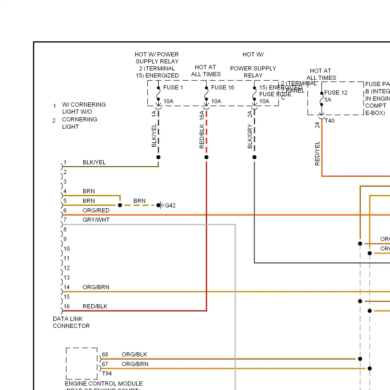The image size is (390, 390).
Task: Click pin number "12" on the data link connector
Action: (67, 268)
